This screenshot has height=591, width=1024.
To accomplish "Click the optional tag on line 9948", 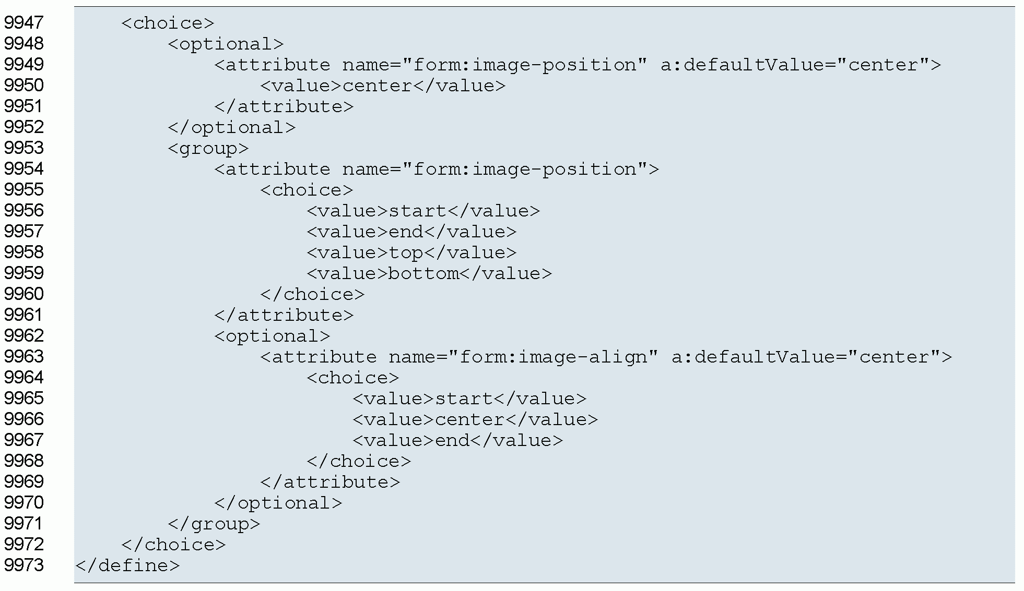I will click(x=226, y=44).
